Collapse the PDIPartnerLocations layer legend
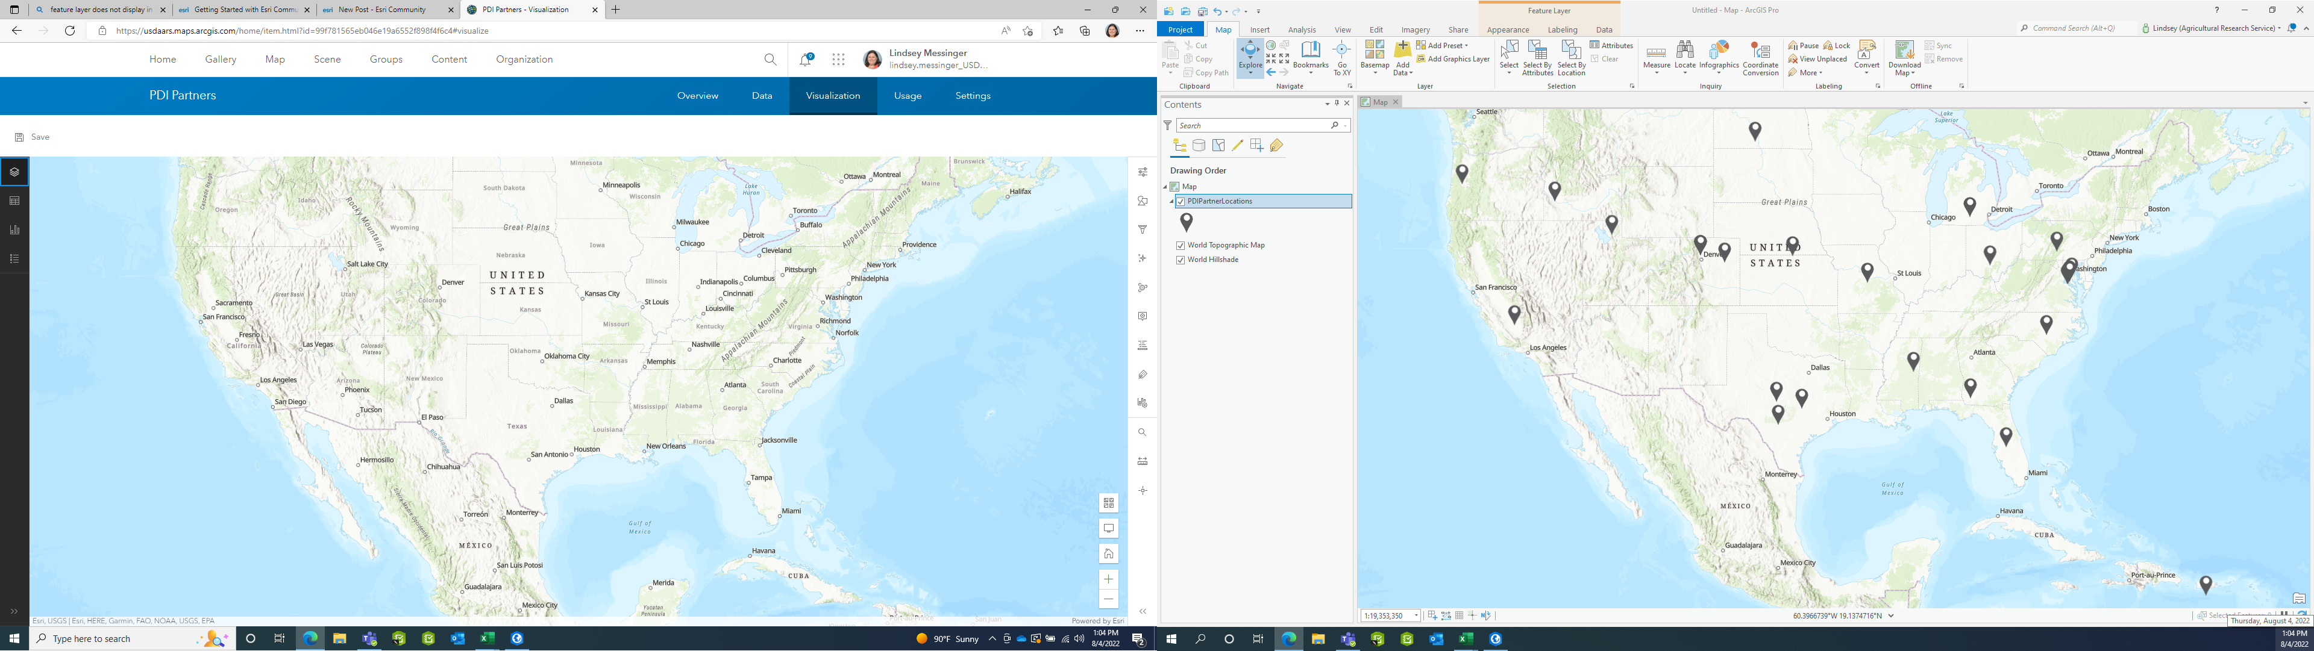 click(1171, 202)
